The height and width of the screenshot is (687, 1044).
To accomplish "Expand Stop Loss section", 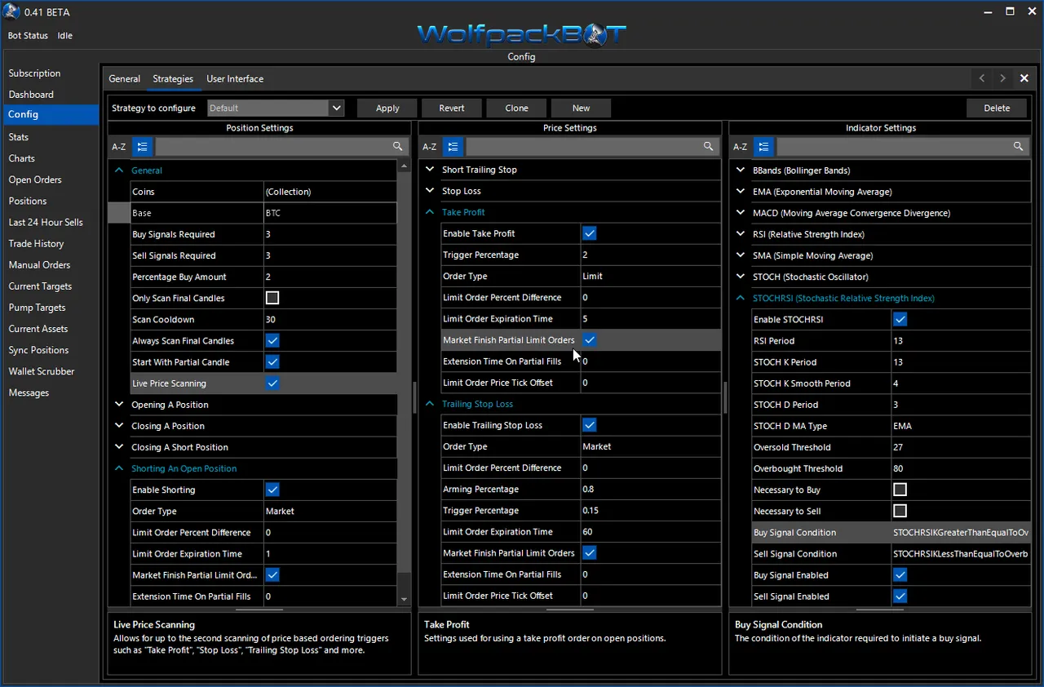I will pyautogui.click(x=430, y=191).
